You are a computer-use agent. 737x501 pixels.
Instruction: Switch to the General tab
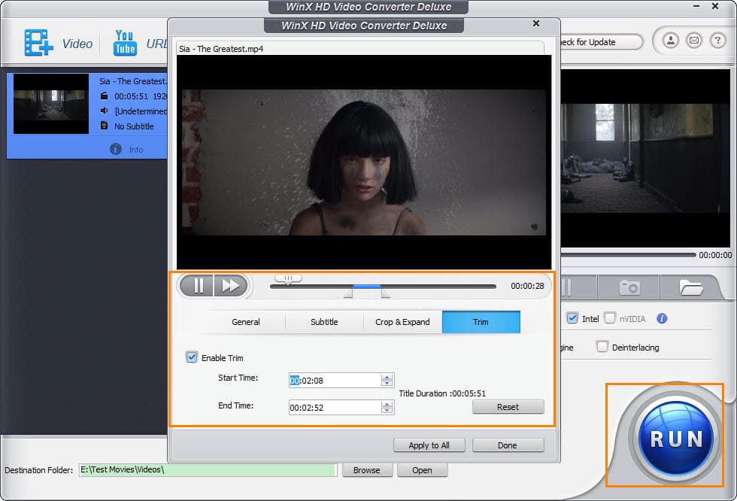pyautogui.click(x=245, y=322)
